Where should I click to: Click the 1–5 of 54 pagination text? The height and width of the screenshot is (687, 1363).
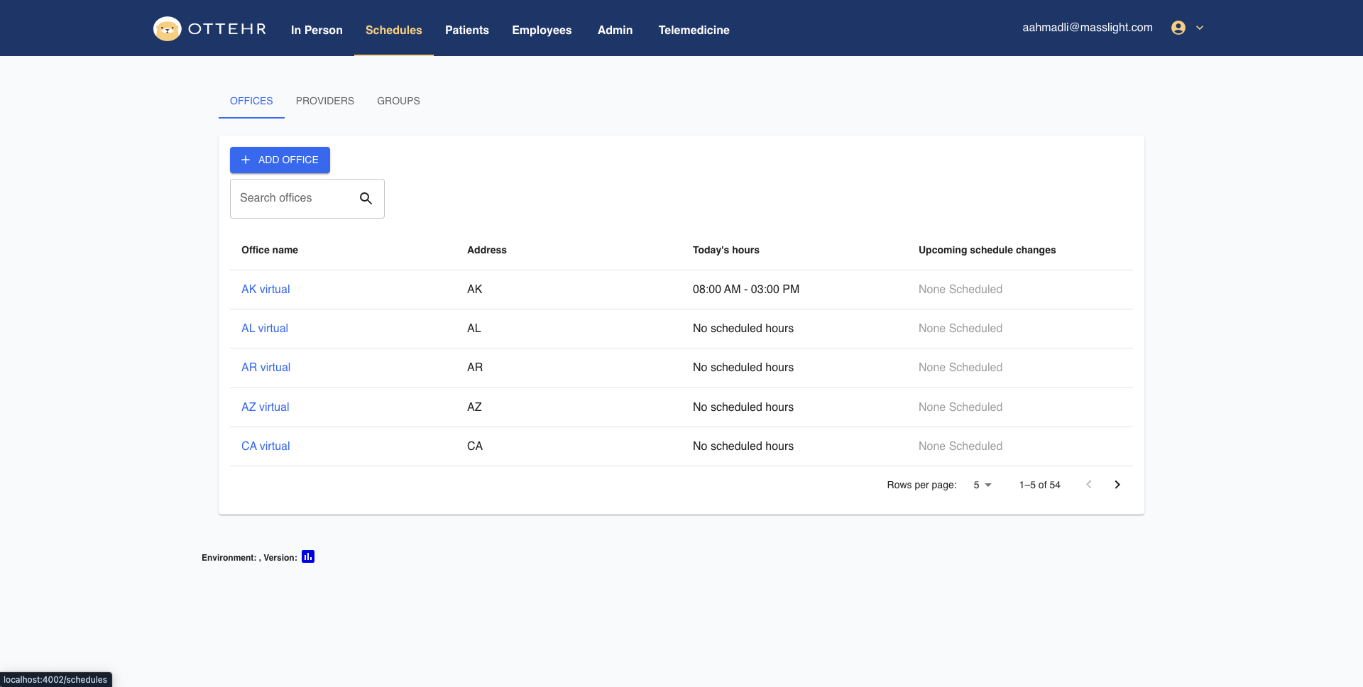pos(1040,485)
